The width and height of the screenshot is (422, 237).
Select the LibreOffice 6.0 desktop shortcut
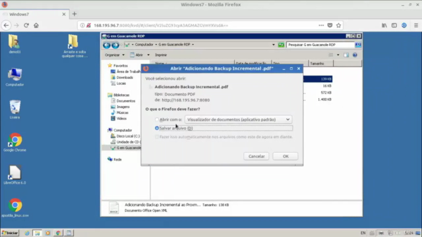click(x=15, y=175)
